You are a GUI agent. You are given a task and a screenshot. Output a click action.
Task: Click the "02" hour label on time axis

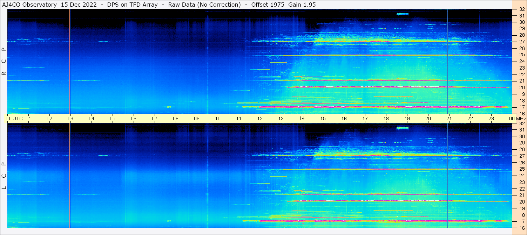(49, 119)
